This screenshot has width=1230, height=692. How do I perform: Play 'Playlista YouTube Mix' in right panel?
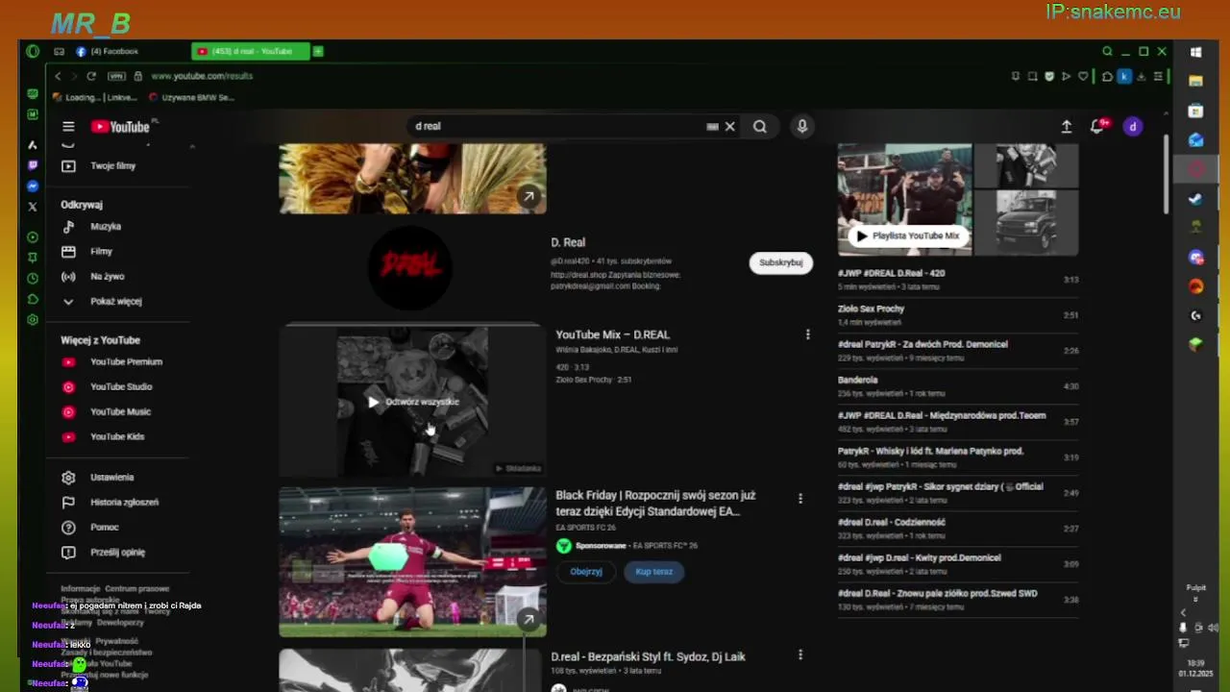pos(908,235)
